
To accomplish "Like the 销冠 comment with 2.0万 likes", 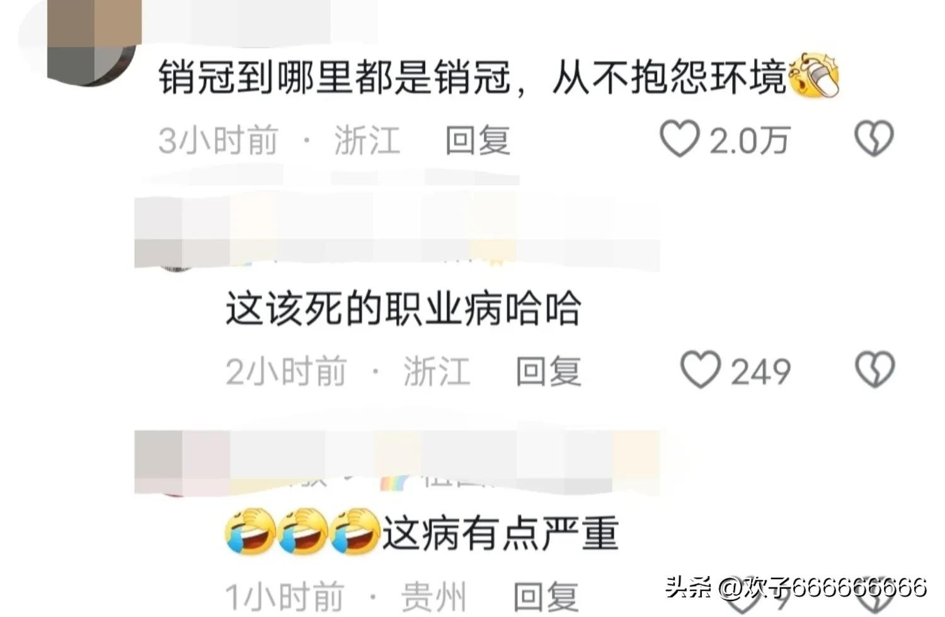I will pyautogui.click(x=679, y=139).
